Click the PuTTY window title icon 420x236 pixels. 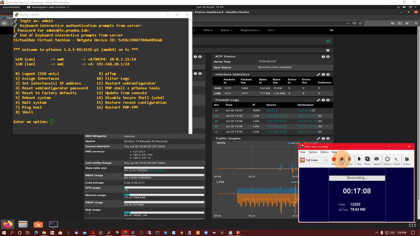point(16,15)
